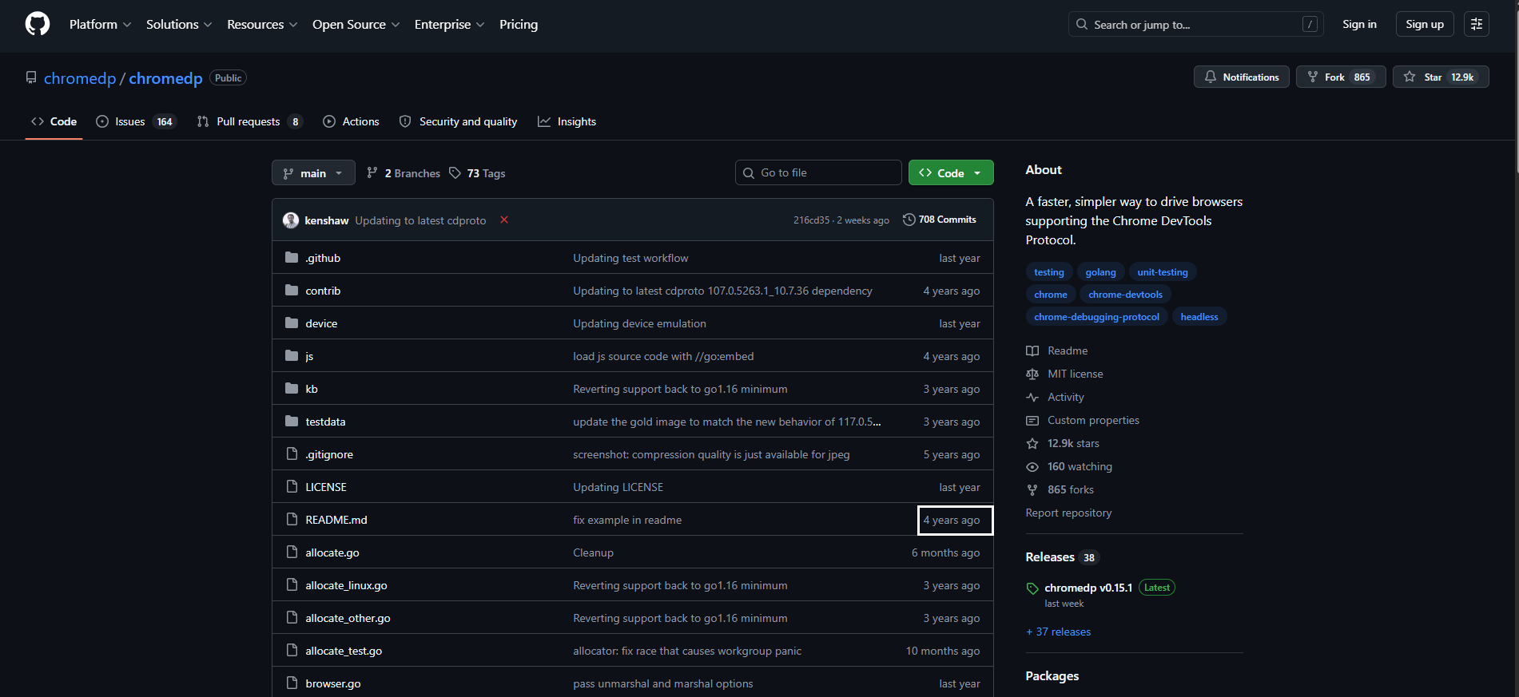
Task: Open the Insights tab
Action: (567, 121)
